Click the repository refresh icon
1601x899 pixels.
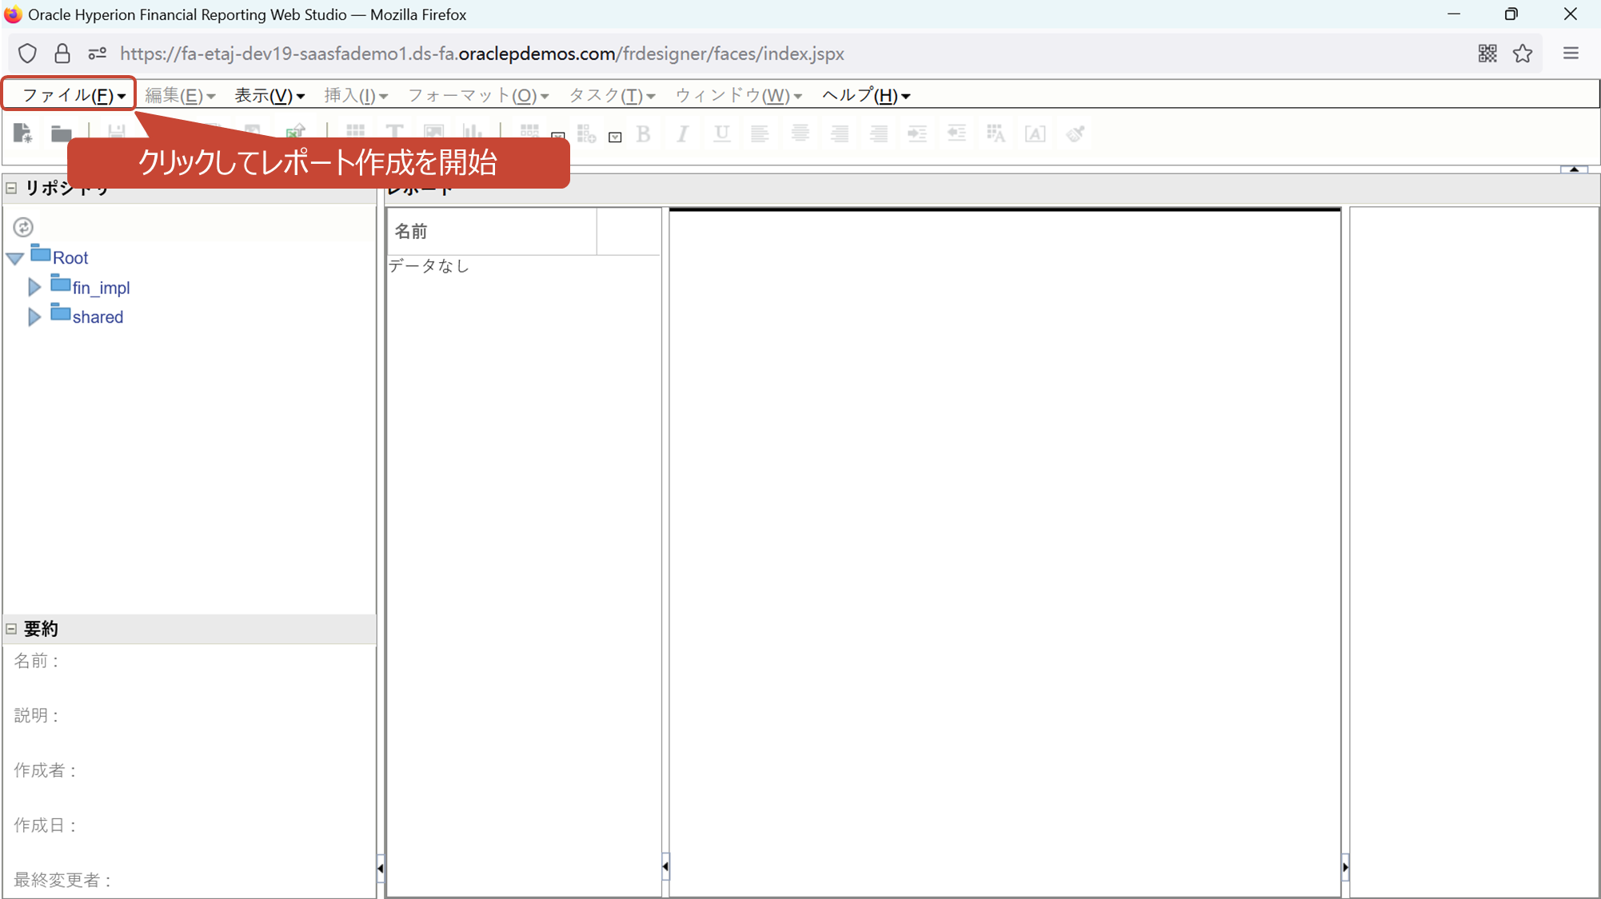[23, 227]
